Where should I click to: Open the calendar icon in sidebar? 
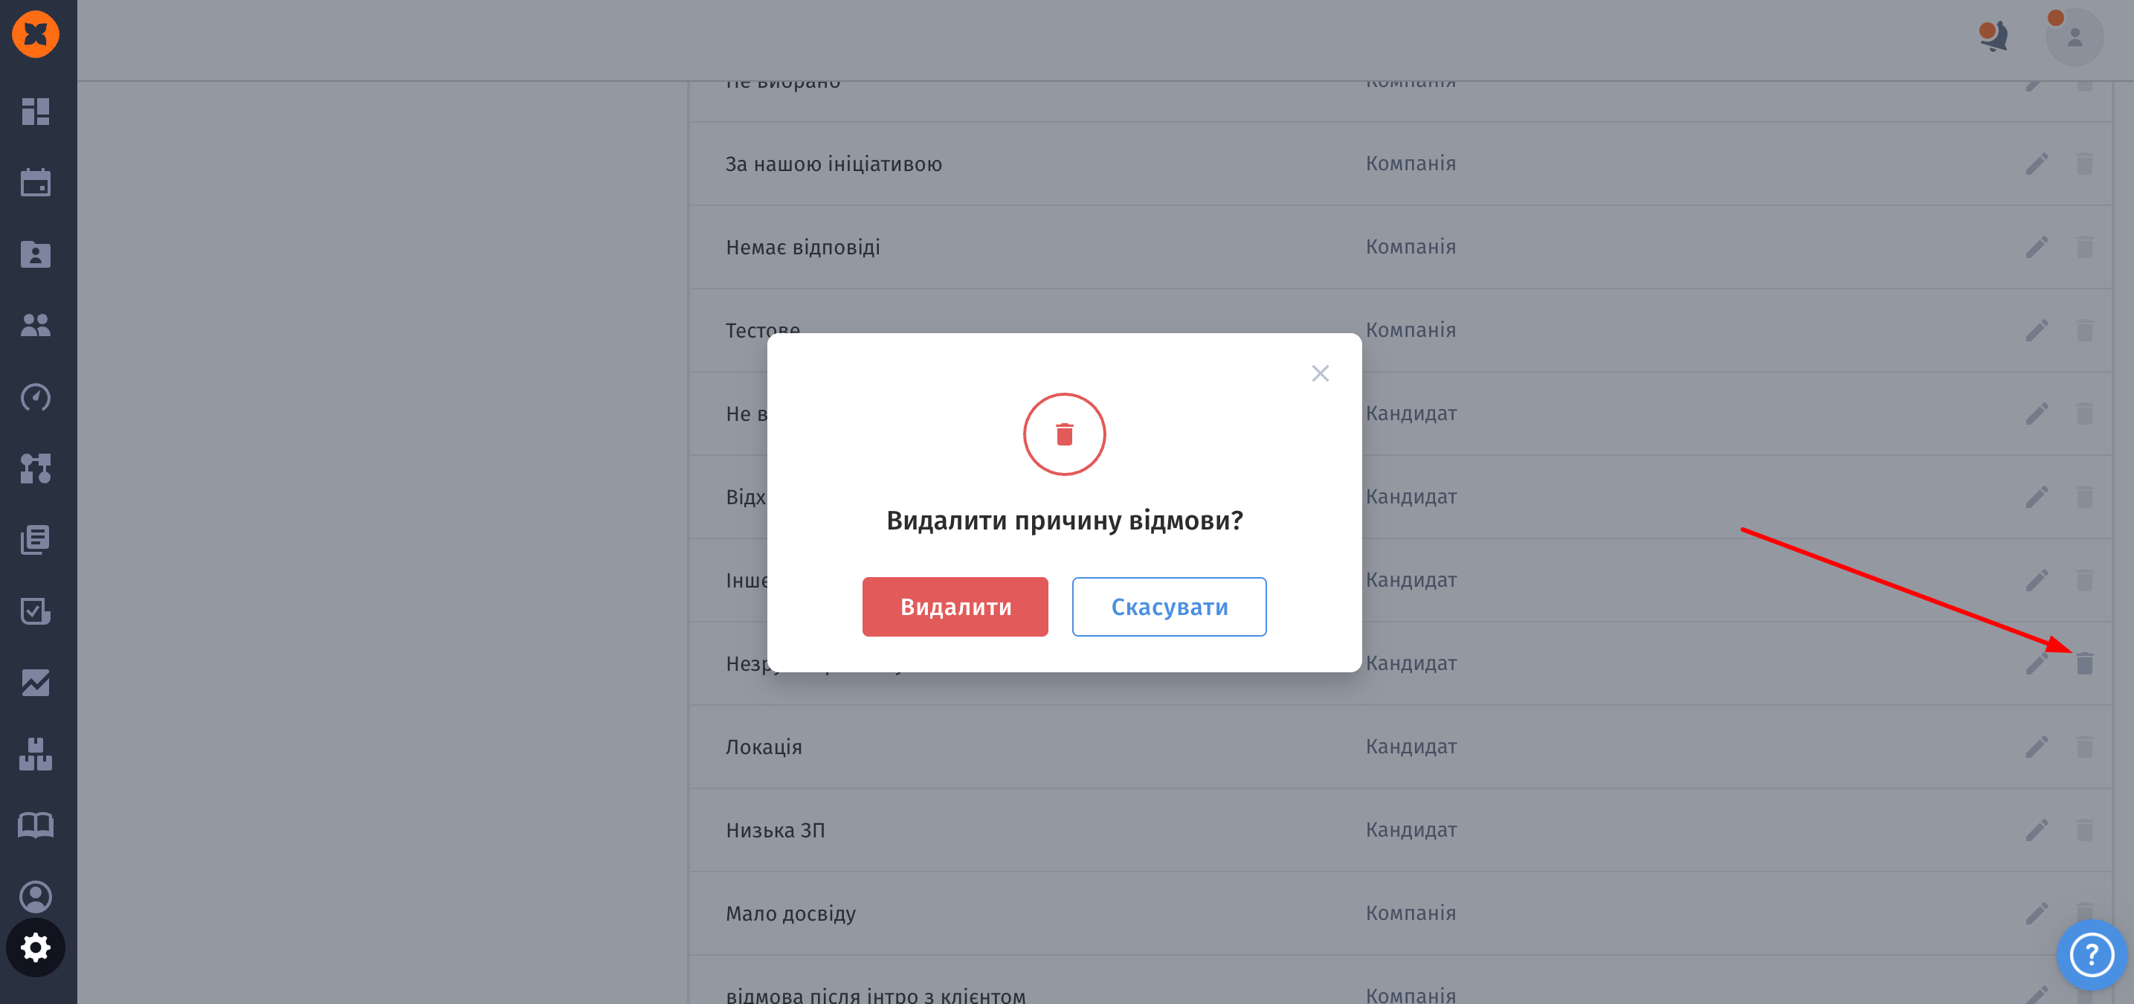36,182
